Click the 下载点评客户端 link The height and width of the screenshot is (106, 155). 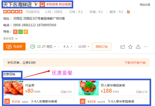tap(135, 63)
